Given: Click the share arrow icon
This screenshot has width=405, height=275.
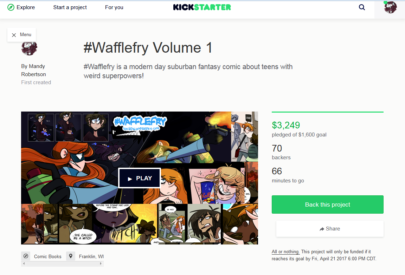Looking at the screenshot, I should 322,229.
